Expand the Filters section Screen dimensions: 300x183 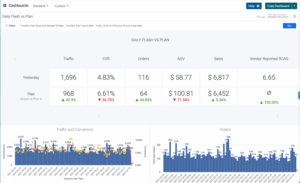10,25
